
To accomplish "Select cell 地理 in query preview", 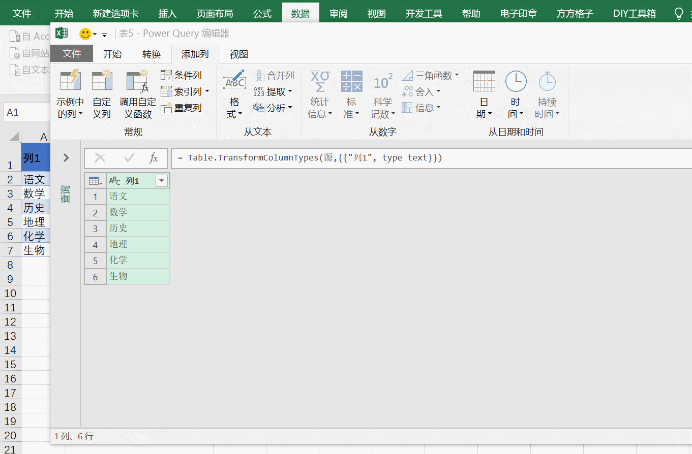I will (138, 245).
